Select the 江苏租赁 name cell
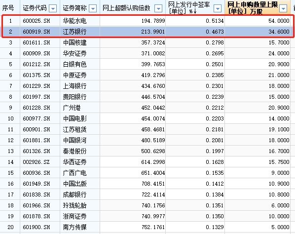Screen dimensions: 295x234 [x=74, y=129]
